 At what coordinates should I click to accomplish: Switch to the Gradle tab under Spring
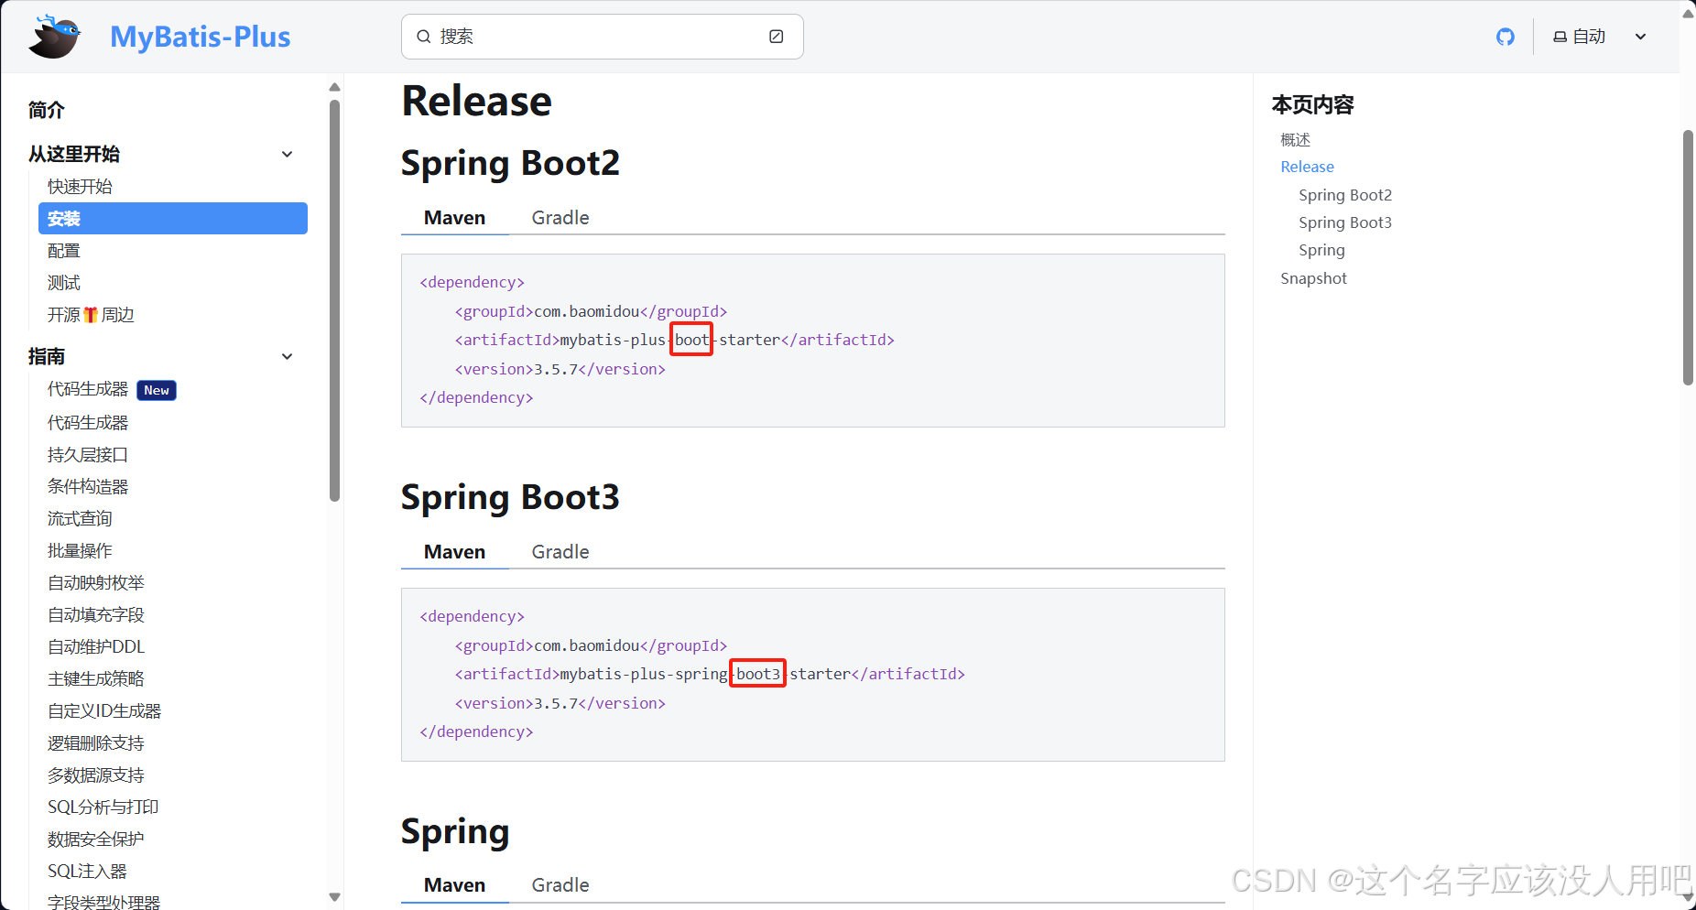560,884
